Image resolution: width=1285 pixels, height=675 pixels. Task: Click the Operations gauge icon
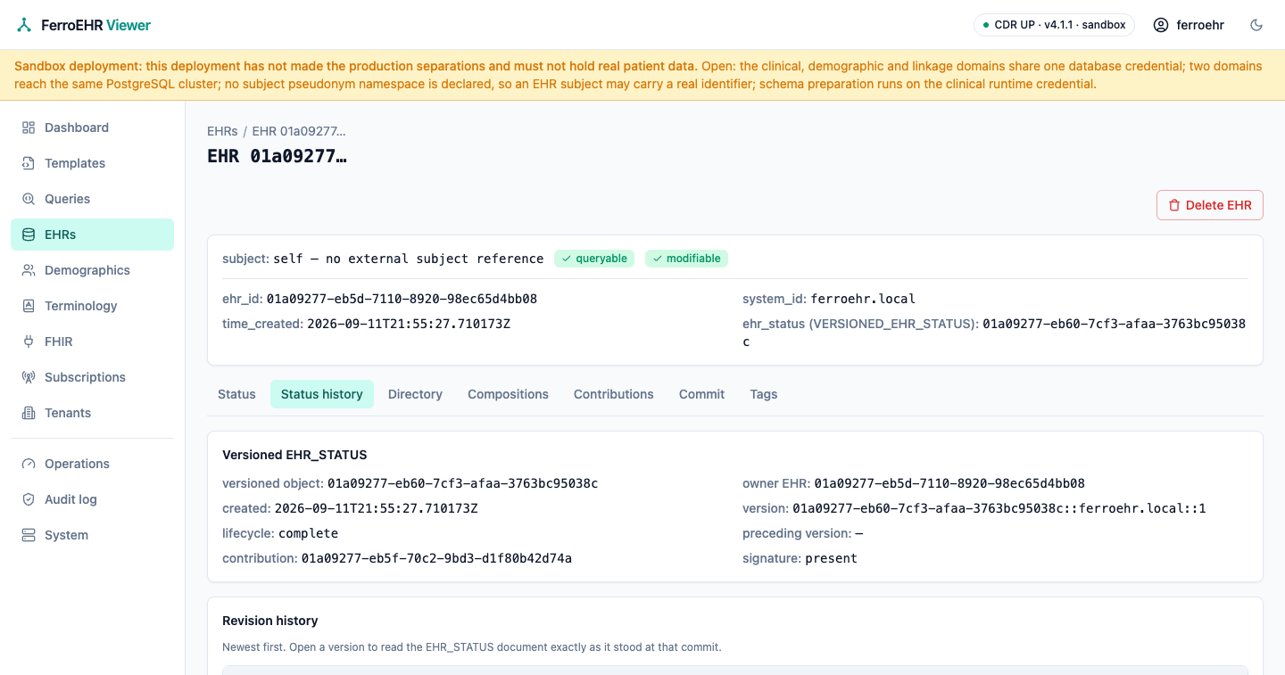point(29,464)
